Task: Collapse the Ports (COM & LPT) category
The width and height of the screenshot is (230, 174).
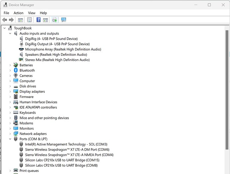Action: click(x=10, y=139)
